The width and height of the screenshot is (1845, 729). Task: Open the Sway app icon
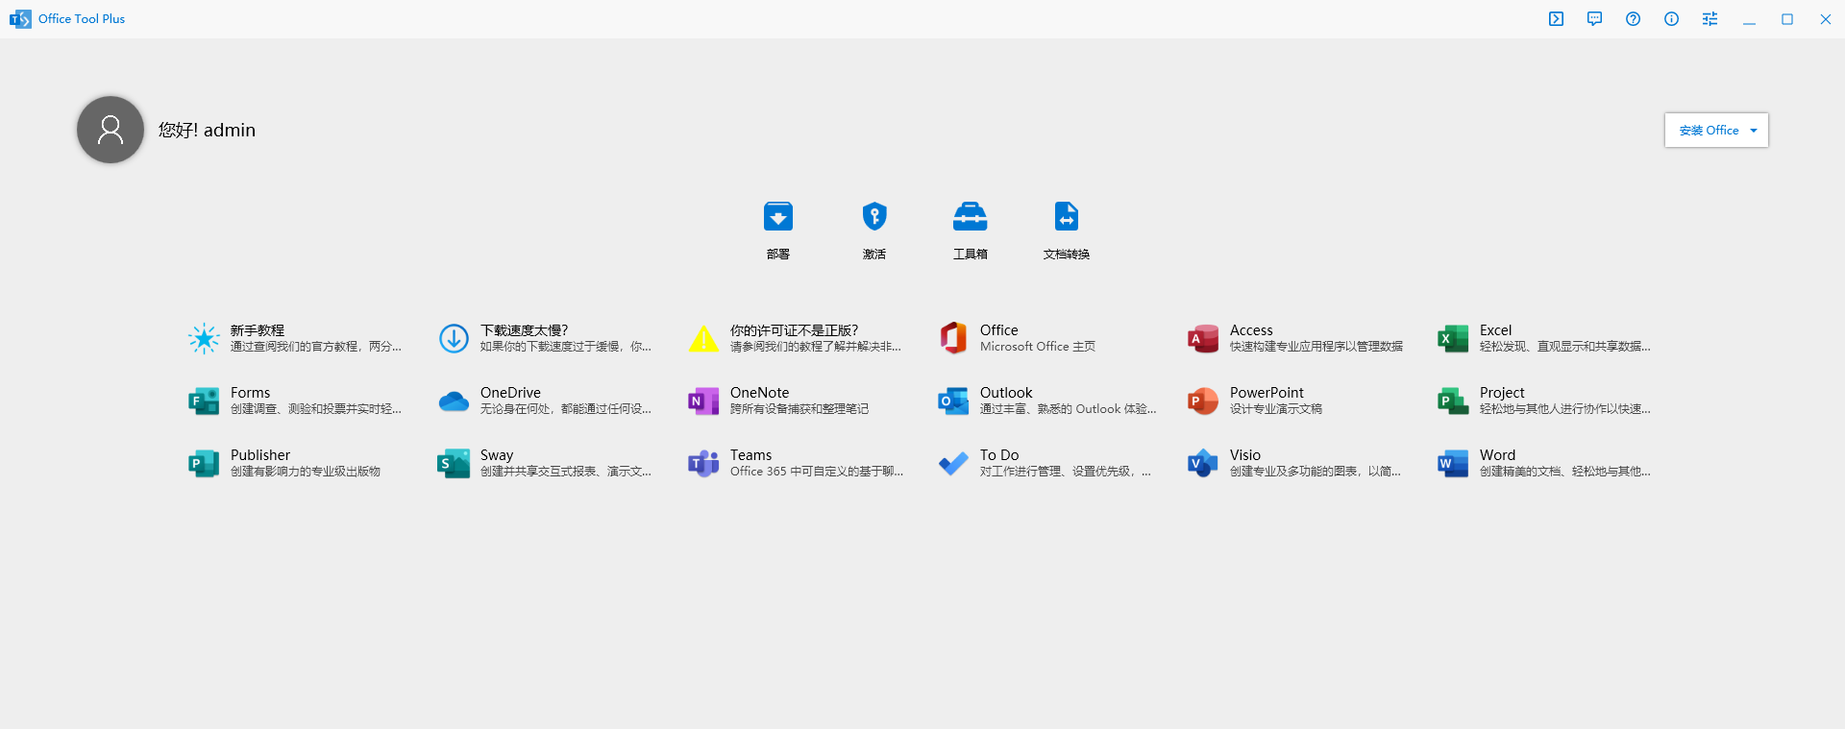pyautogui.click(x=454, y=463)
